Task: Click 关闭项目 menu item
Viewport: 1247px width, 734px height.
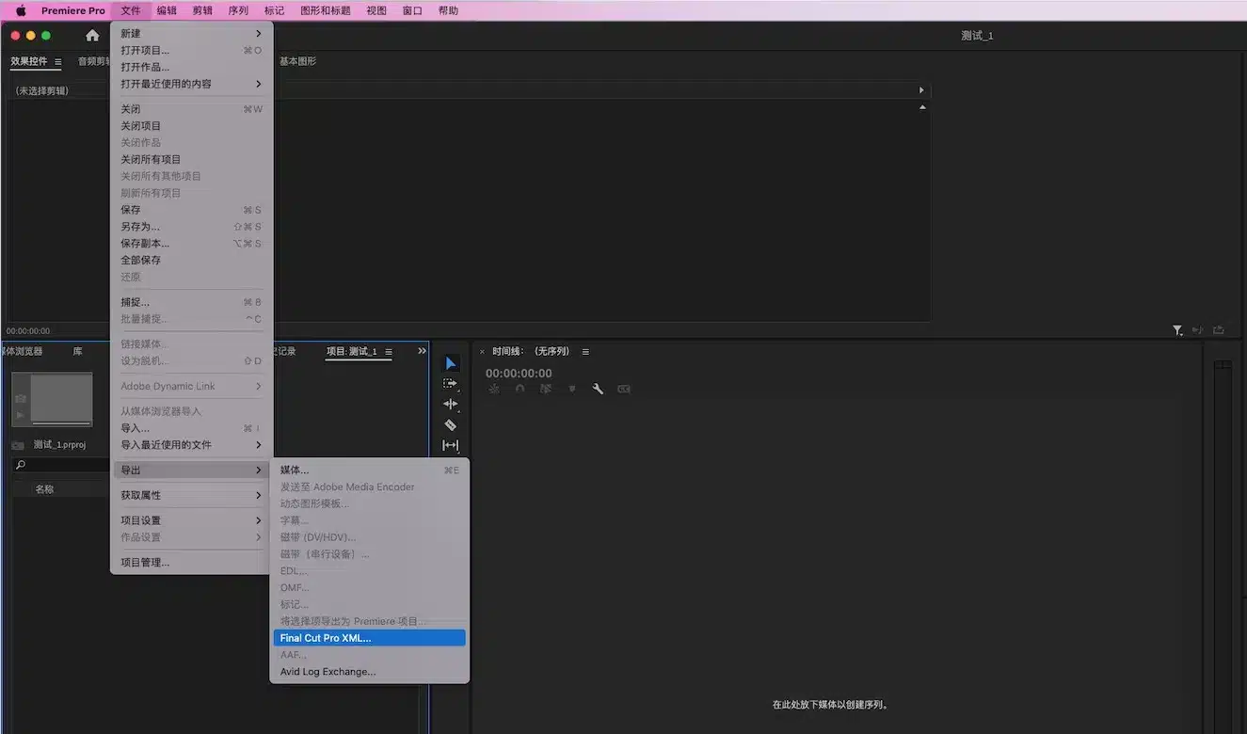Action: (192, 126)
